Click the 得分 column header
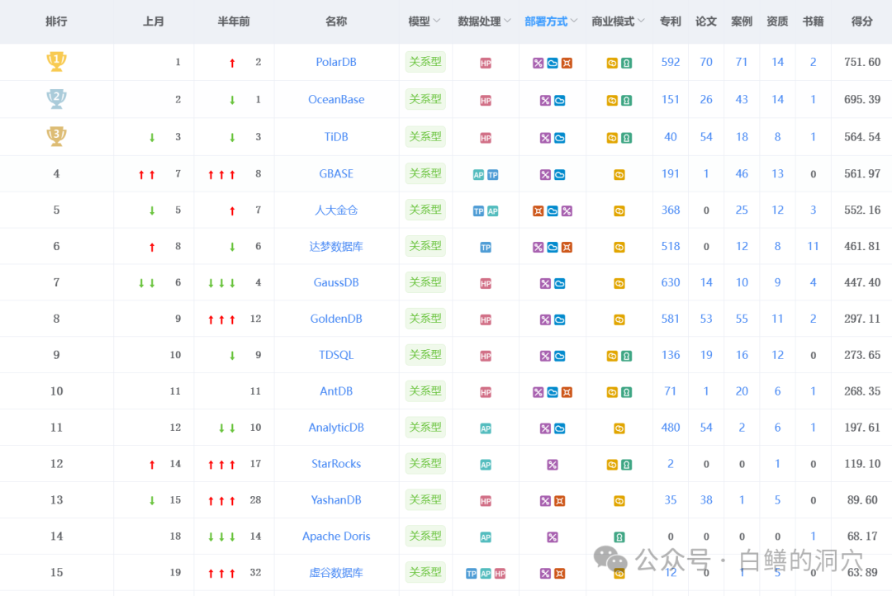Image resolution: width=892 pixels, height=596 pixels. point(861,21)
